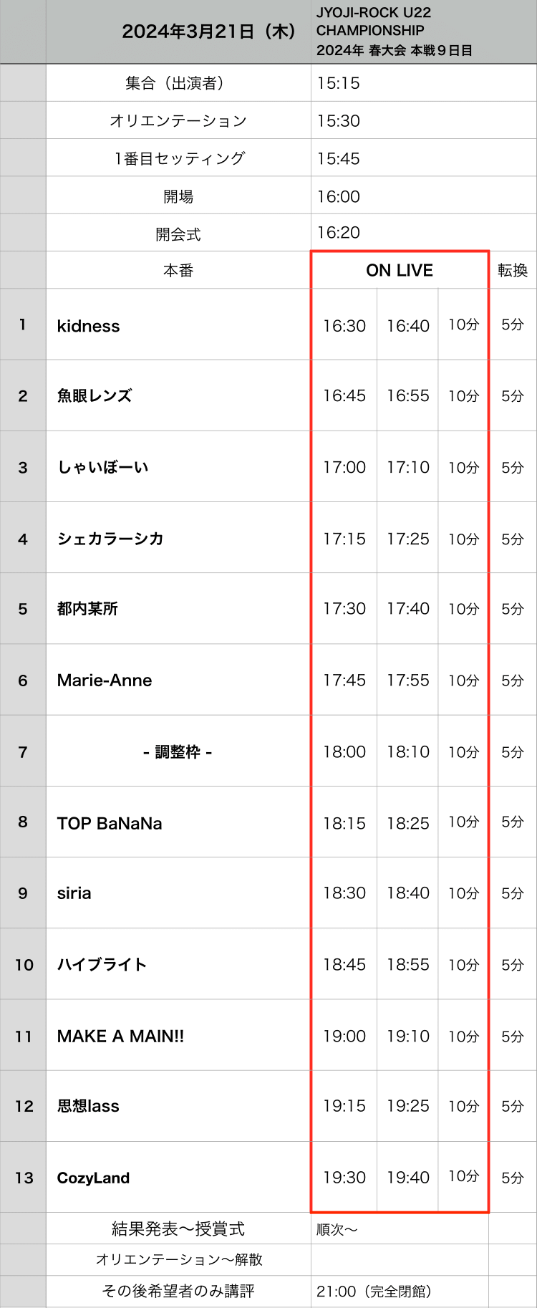Select the 調整枠 adjustment slot cell
Image resolution: width=537 pixels, height=1308 pixels.
178,752
